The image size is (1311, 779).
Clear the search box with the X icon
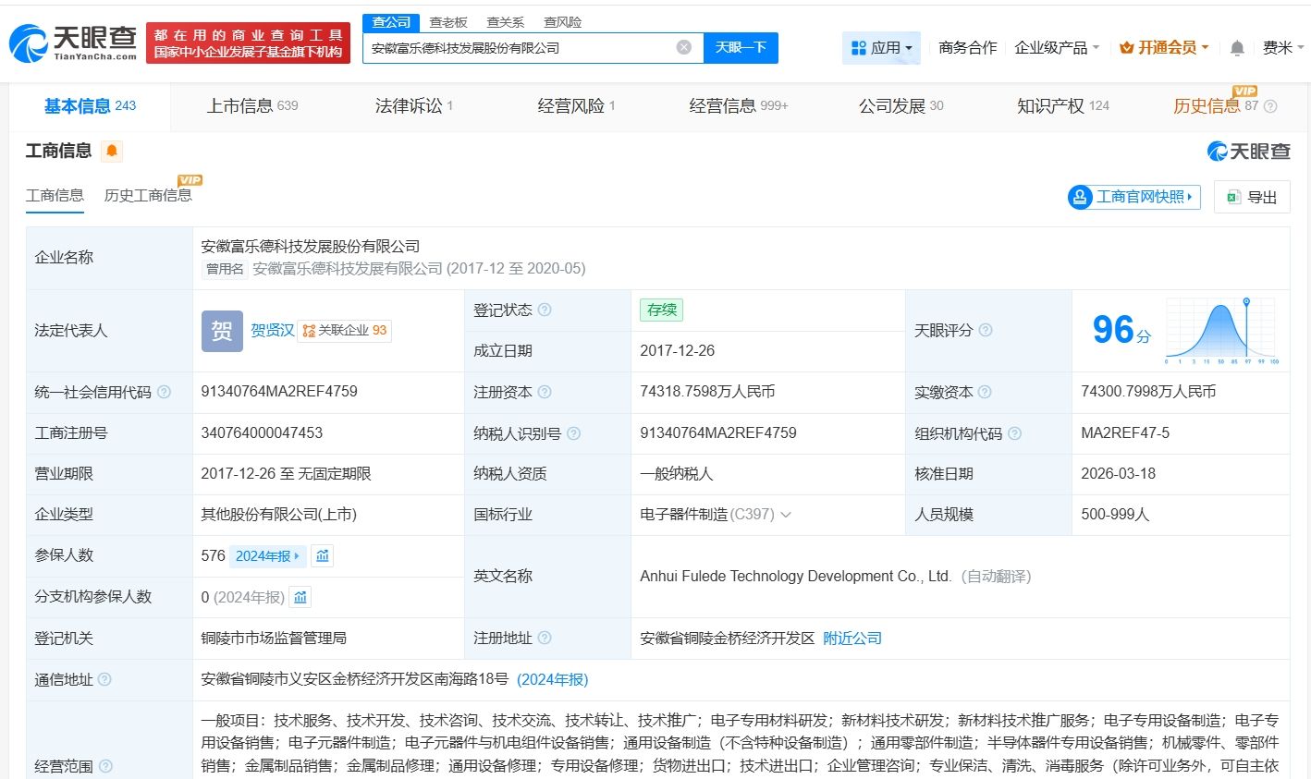(x=683, y=47)
